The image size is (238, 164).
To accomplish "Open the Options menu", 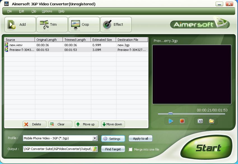I will pos(47,11).
